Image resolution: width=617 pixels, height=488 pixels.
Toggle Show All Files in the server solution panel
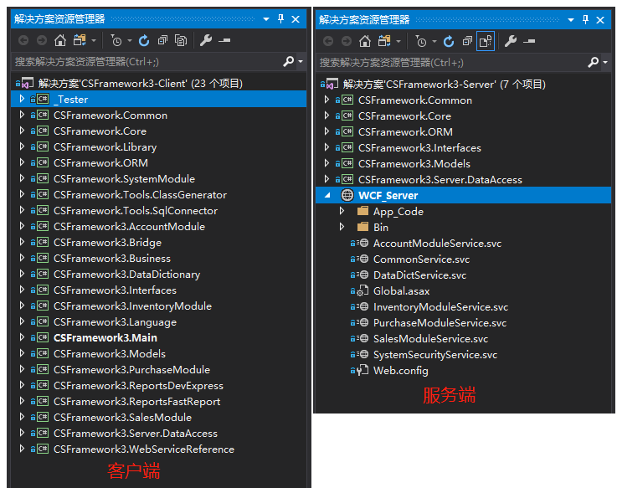[x=486, y=41]
